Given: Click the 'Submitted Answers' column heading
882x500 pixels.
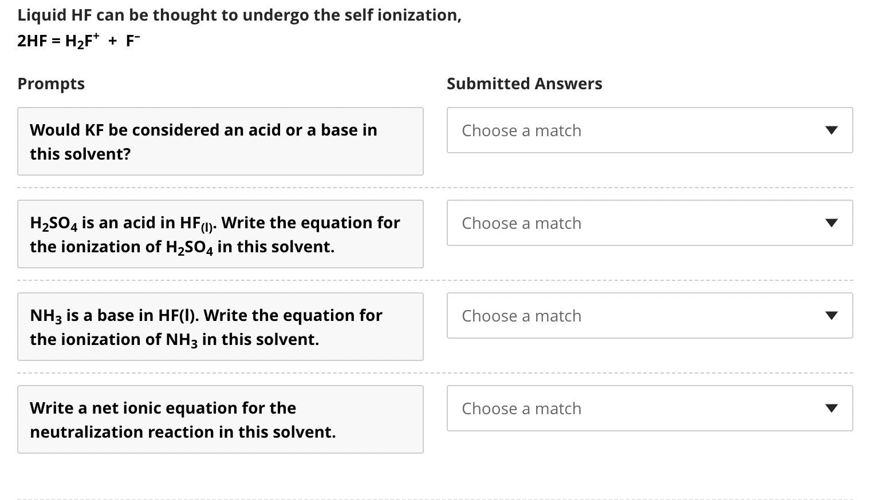Looking at the screenshot, I should (x=524, y=84).
